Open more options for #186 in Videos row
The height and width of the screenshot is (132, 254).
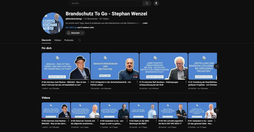[69, 121]
